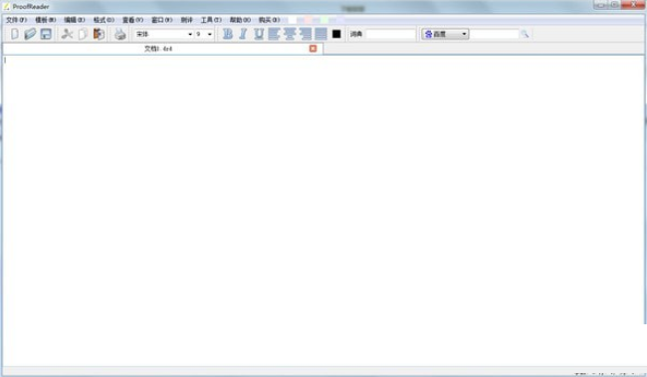
Task: Create a new document via toolbar icon
Action: 15,34
